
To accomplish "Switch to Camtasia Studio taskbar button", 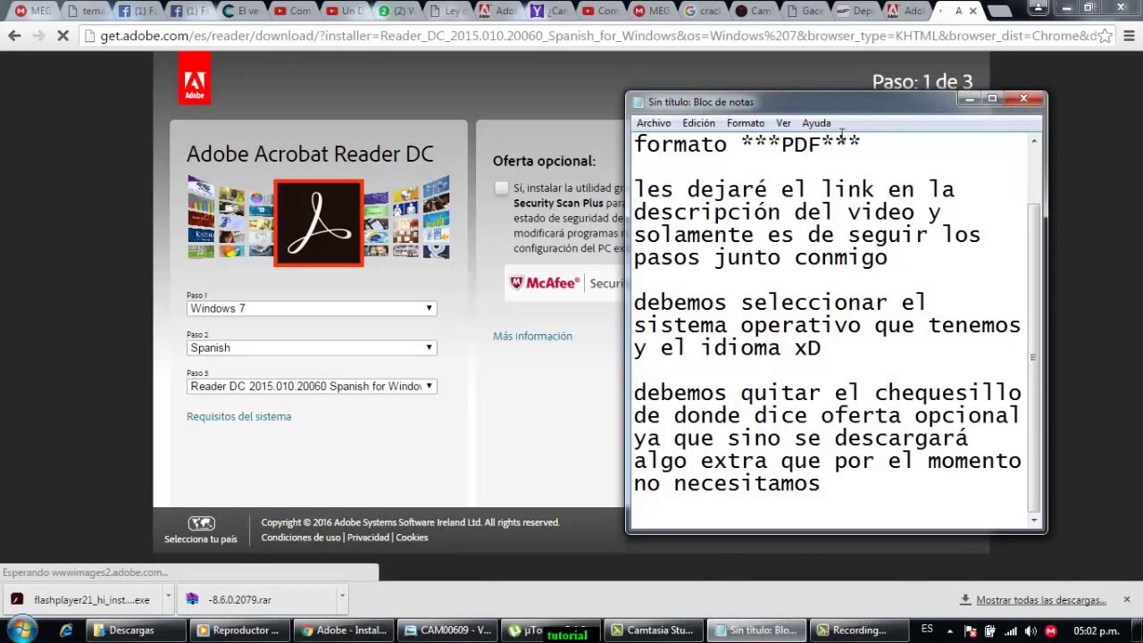I will (655, 630).
